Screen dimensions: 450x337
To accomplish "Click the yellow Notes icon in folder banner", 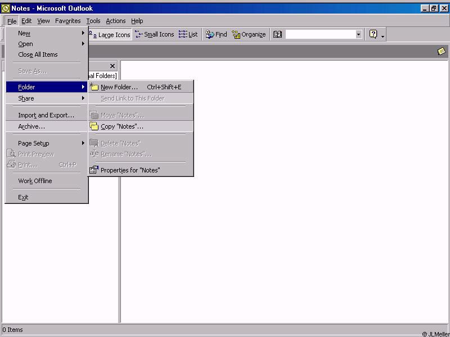I will click(442, 51).
